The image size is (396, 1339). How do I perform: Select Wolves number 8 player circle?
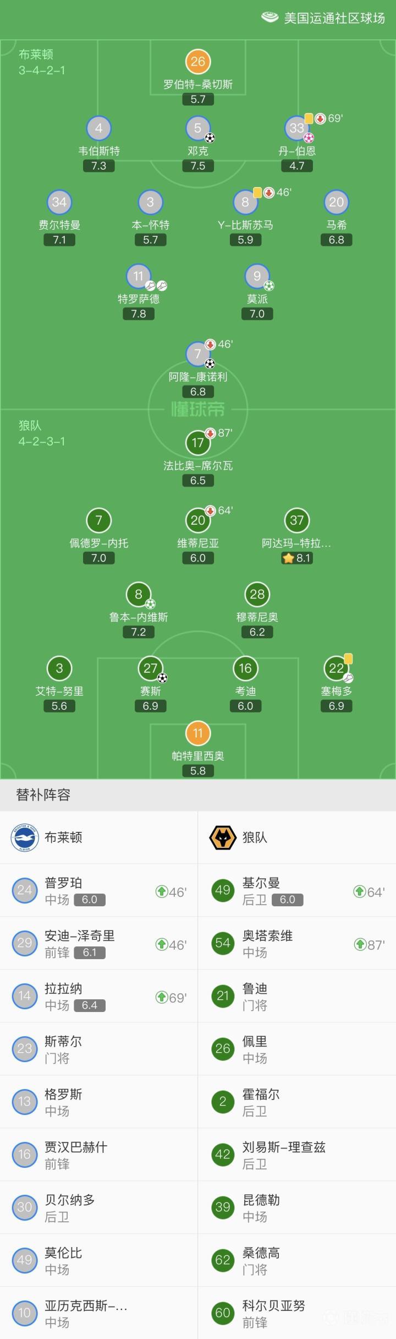point(138,595)
